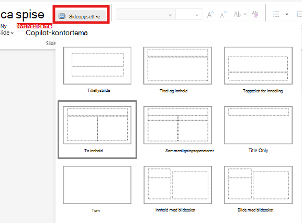Screen dimensions: 302x223
Task: Choose the Sammenligningsoperatorer layout
Action: (177, 125)
